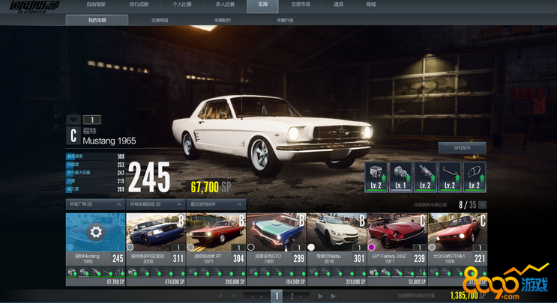Expand the 所有车辆品级 class filter dropdown

(155, 204)
